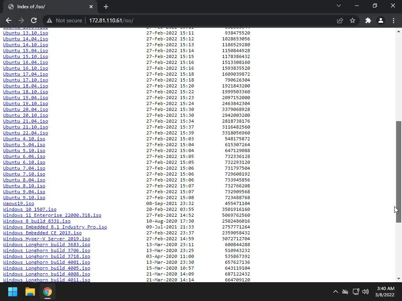This screenshot has height=301, width=402.
Task: Bookmark this page with the star
Action: (353, 20)
